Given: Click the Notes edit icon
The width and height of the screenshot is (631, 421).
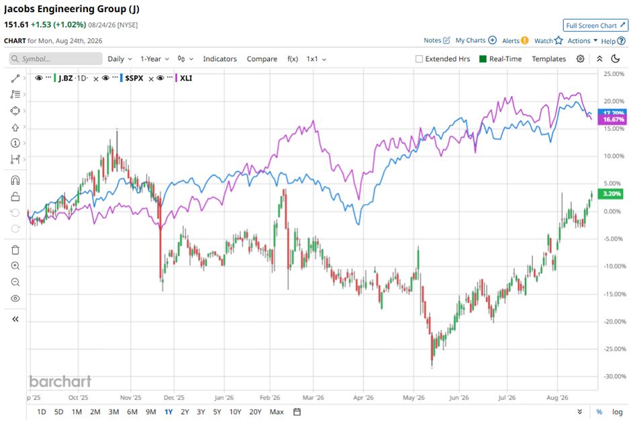Looking at the screenshot, I should [x=446, y=40].
